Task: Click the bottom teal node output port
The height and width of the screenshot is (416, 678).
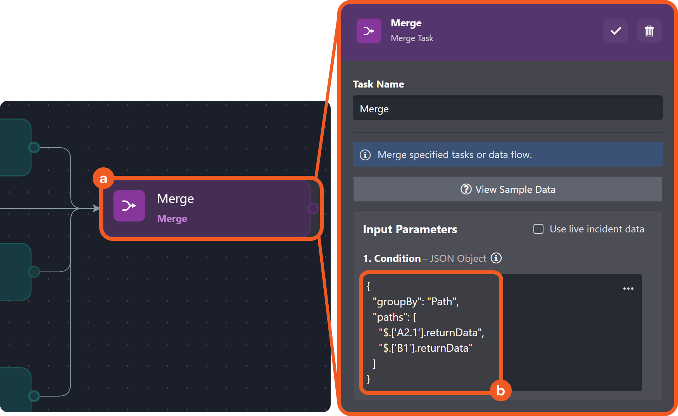Action: tap(34, 396)
